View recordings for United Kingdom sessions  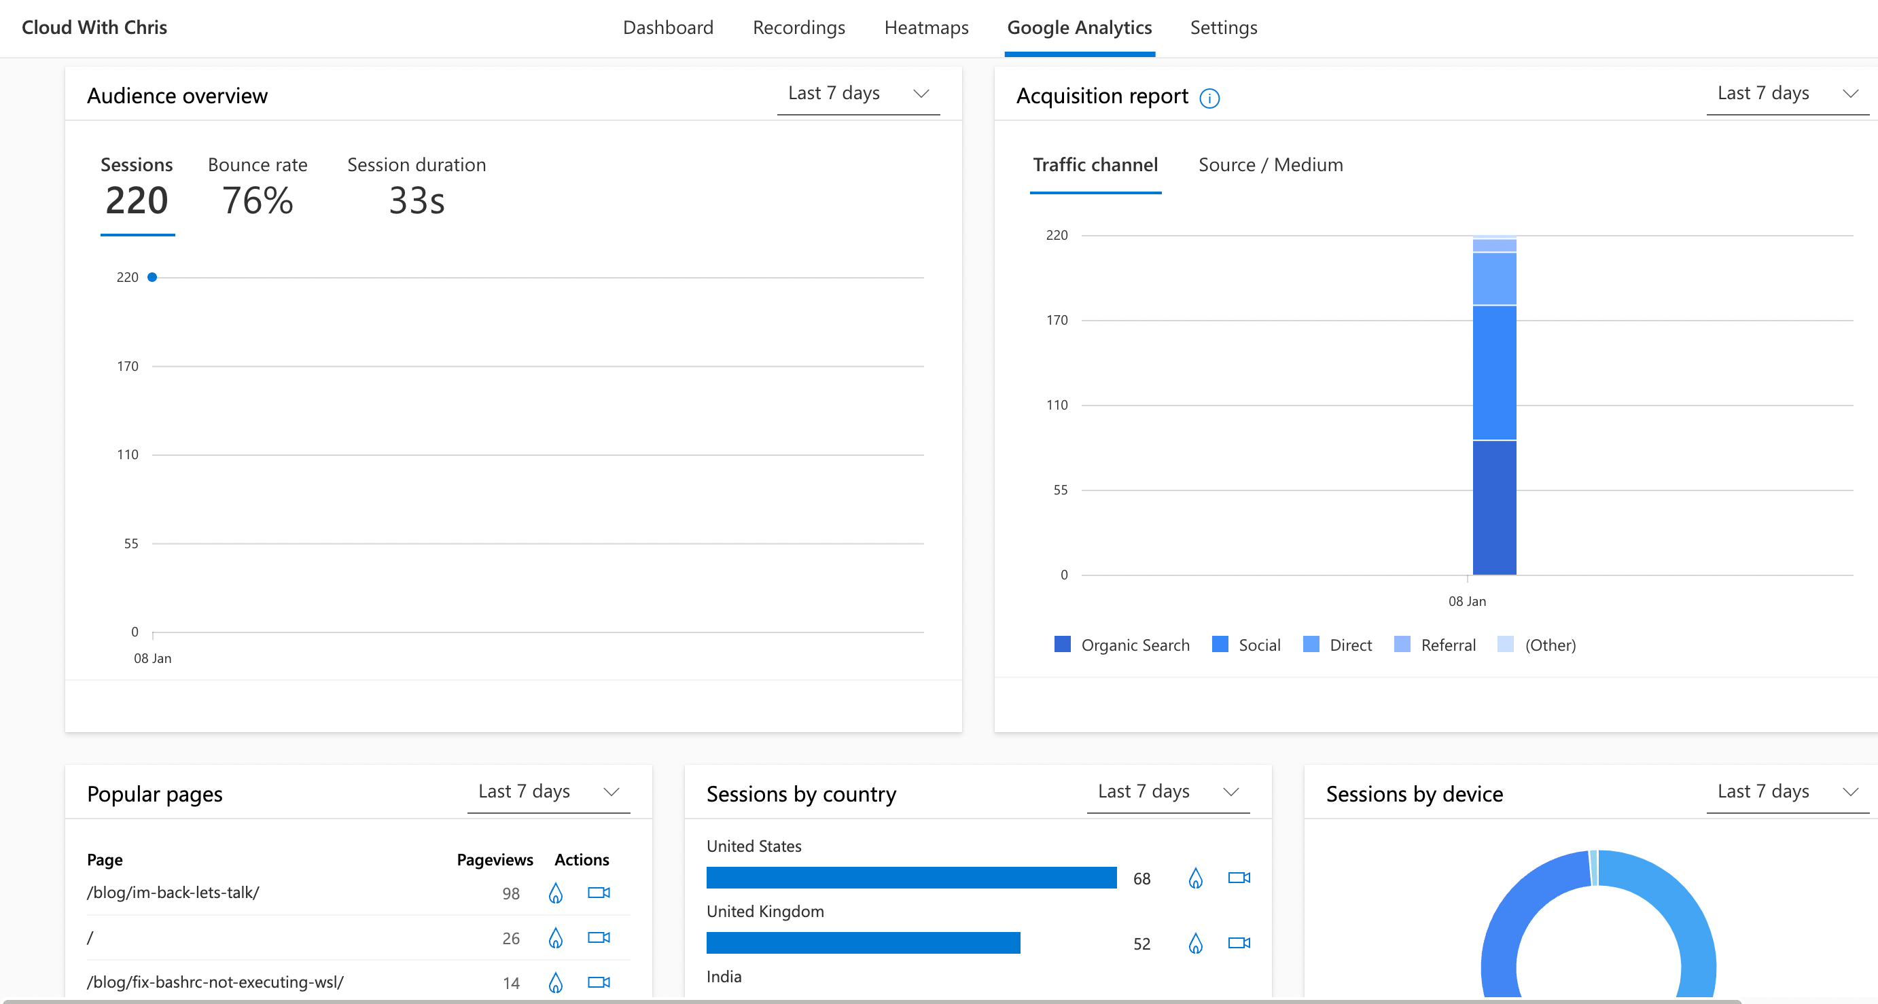(1239, 944)
